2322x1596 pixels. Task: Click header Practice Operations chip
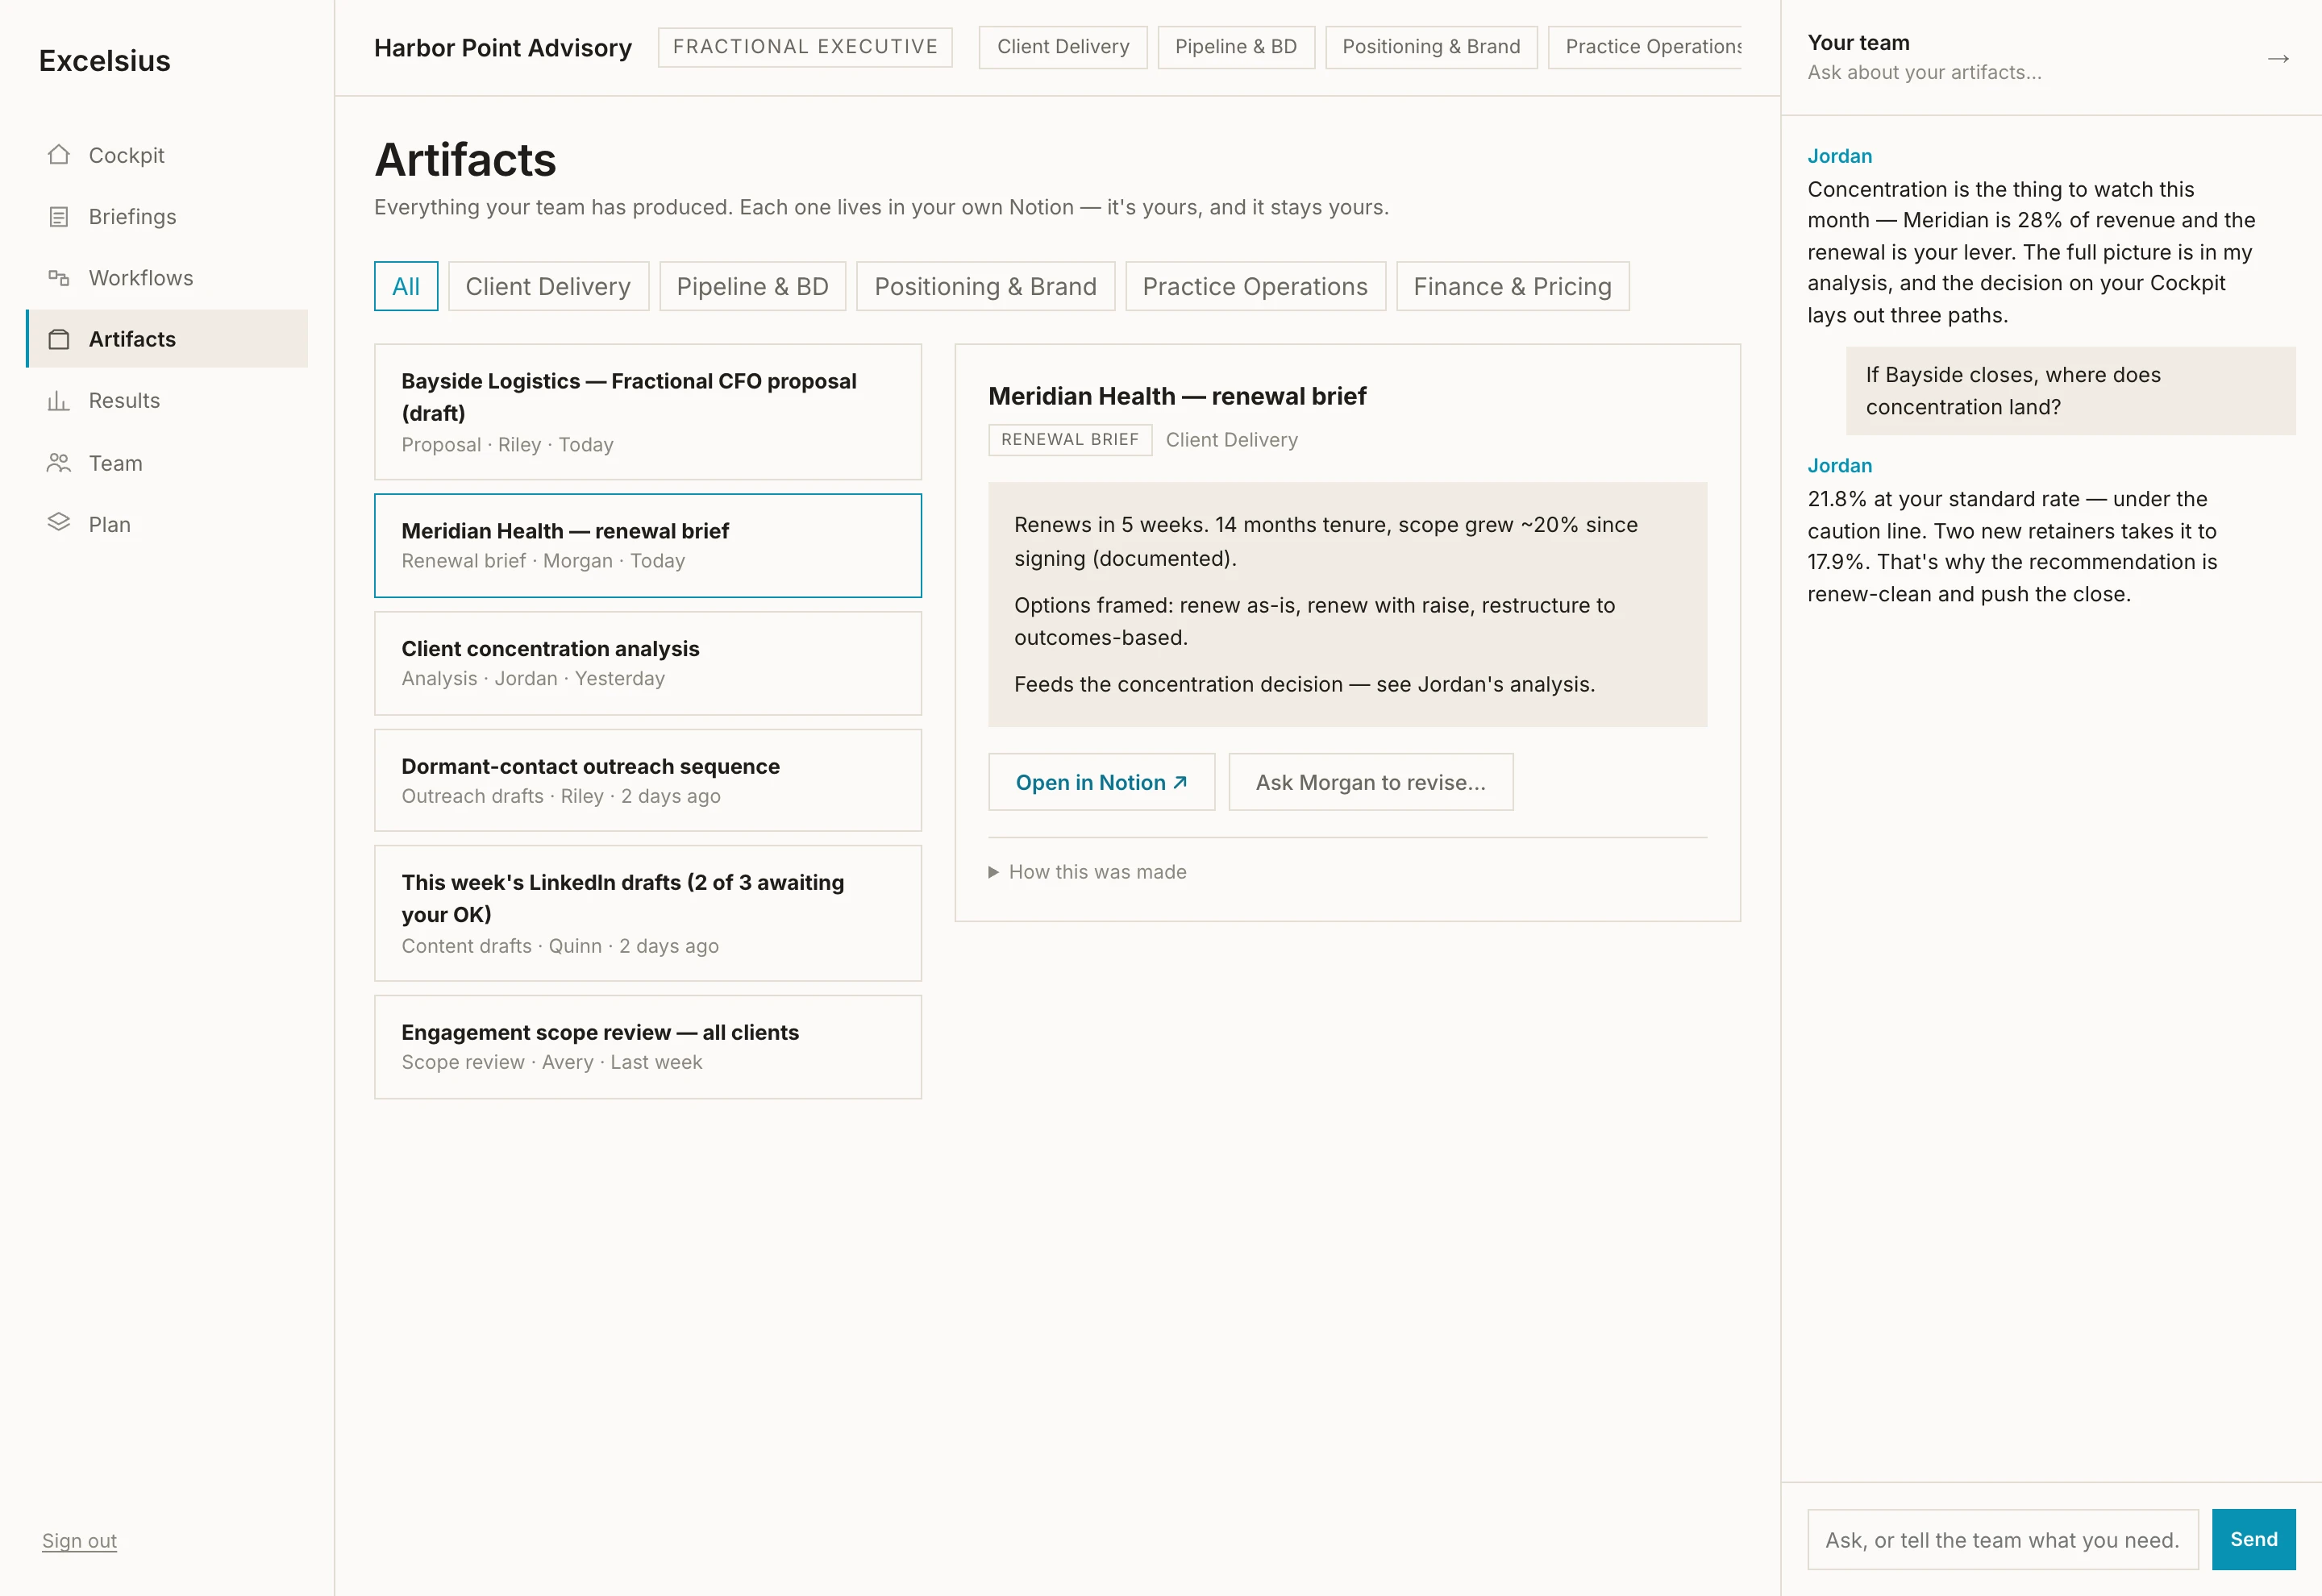point(1645,47)
